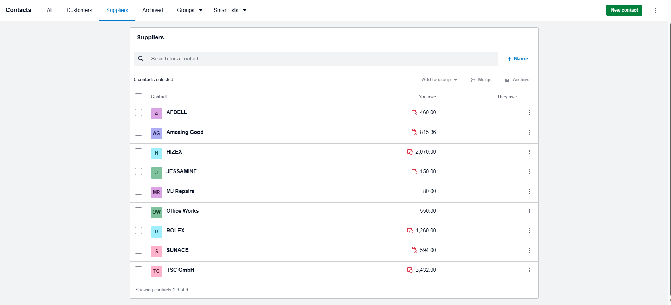Viewport: 671px width, 305px height.
Task: Select the Amazing Good checkbox
Action: click(138, 132)
